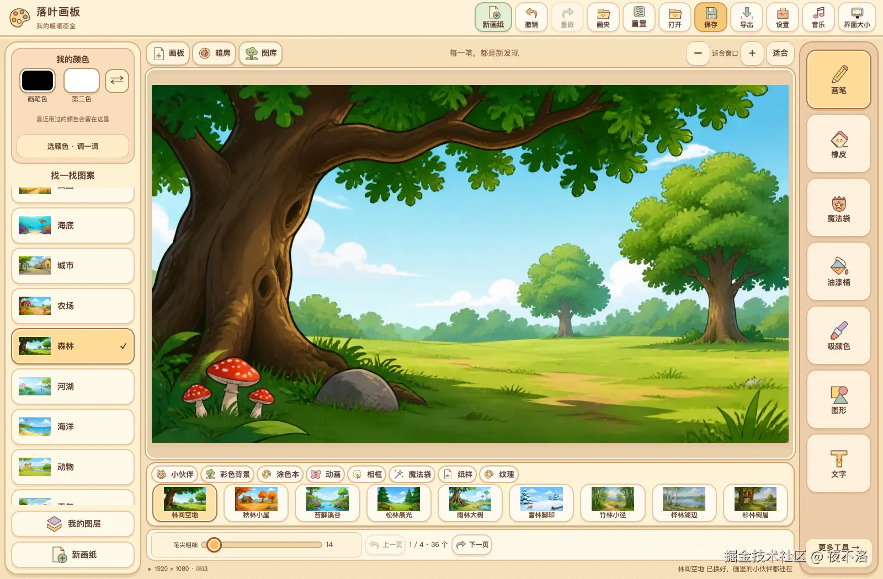Open the 相框 category tab
This screenshot has width=883, height=579.
(367, 474)
